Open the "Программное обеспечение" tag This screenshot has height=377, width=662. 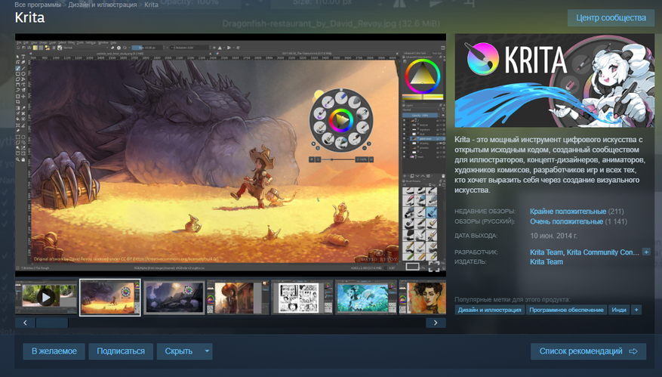[567, 310]
